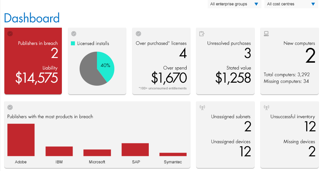Open the $14,575 Liability figure

(x=36, y=78)
